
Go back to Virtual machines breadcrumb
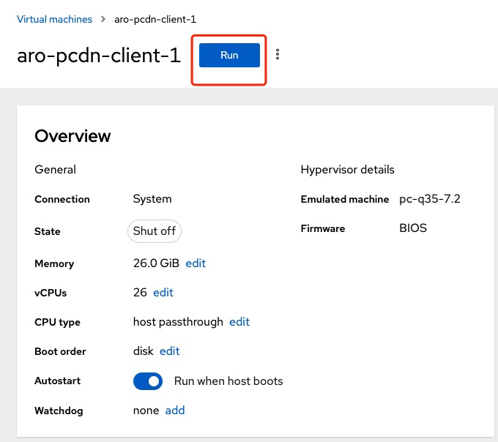(55, 19)
